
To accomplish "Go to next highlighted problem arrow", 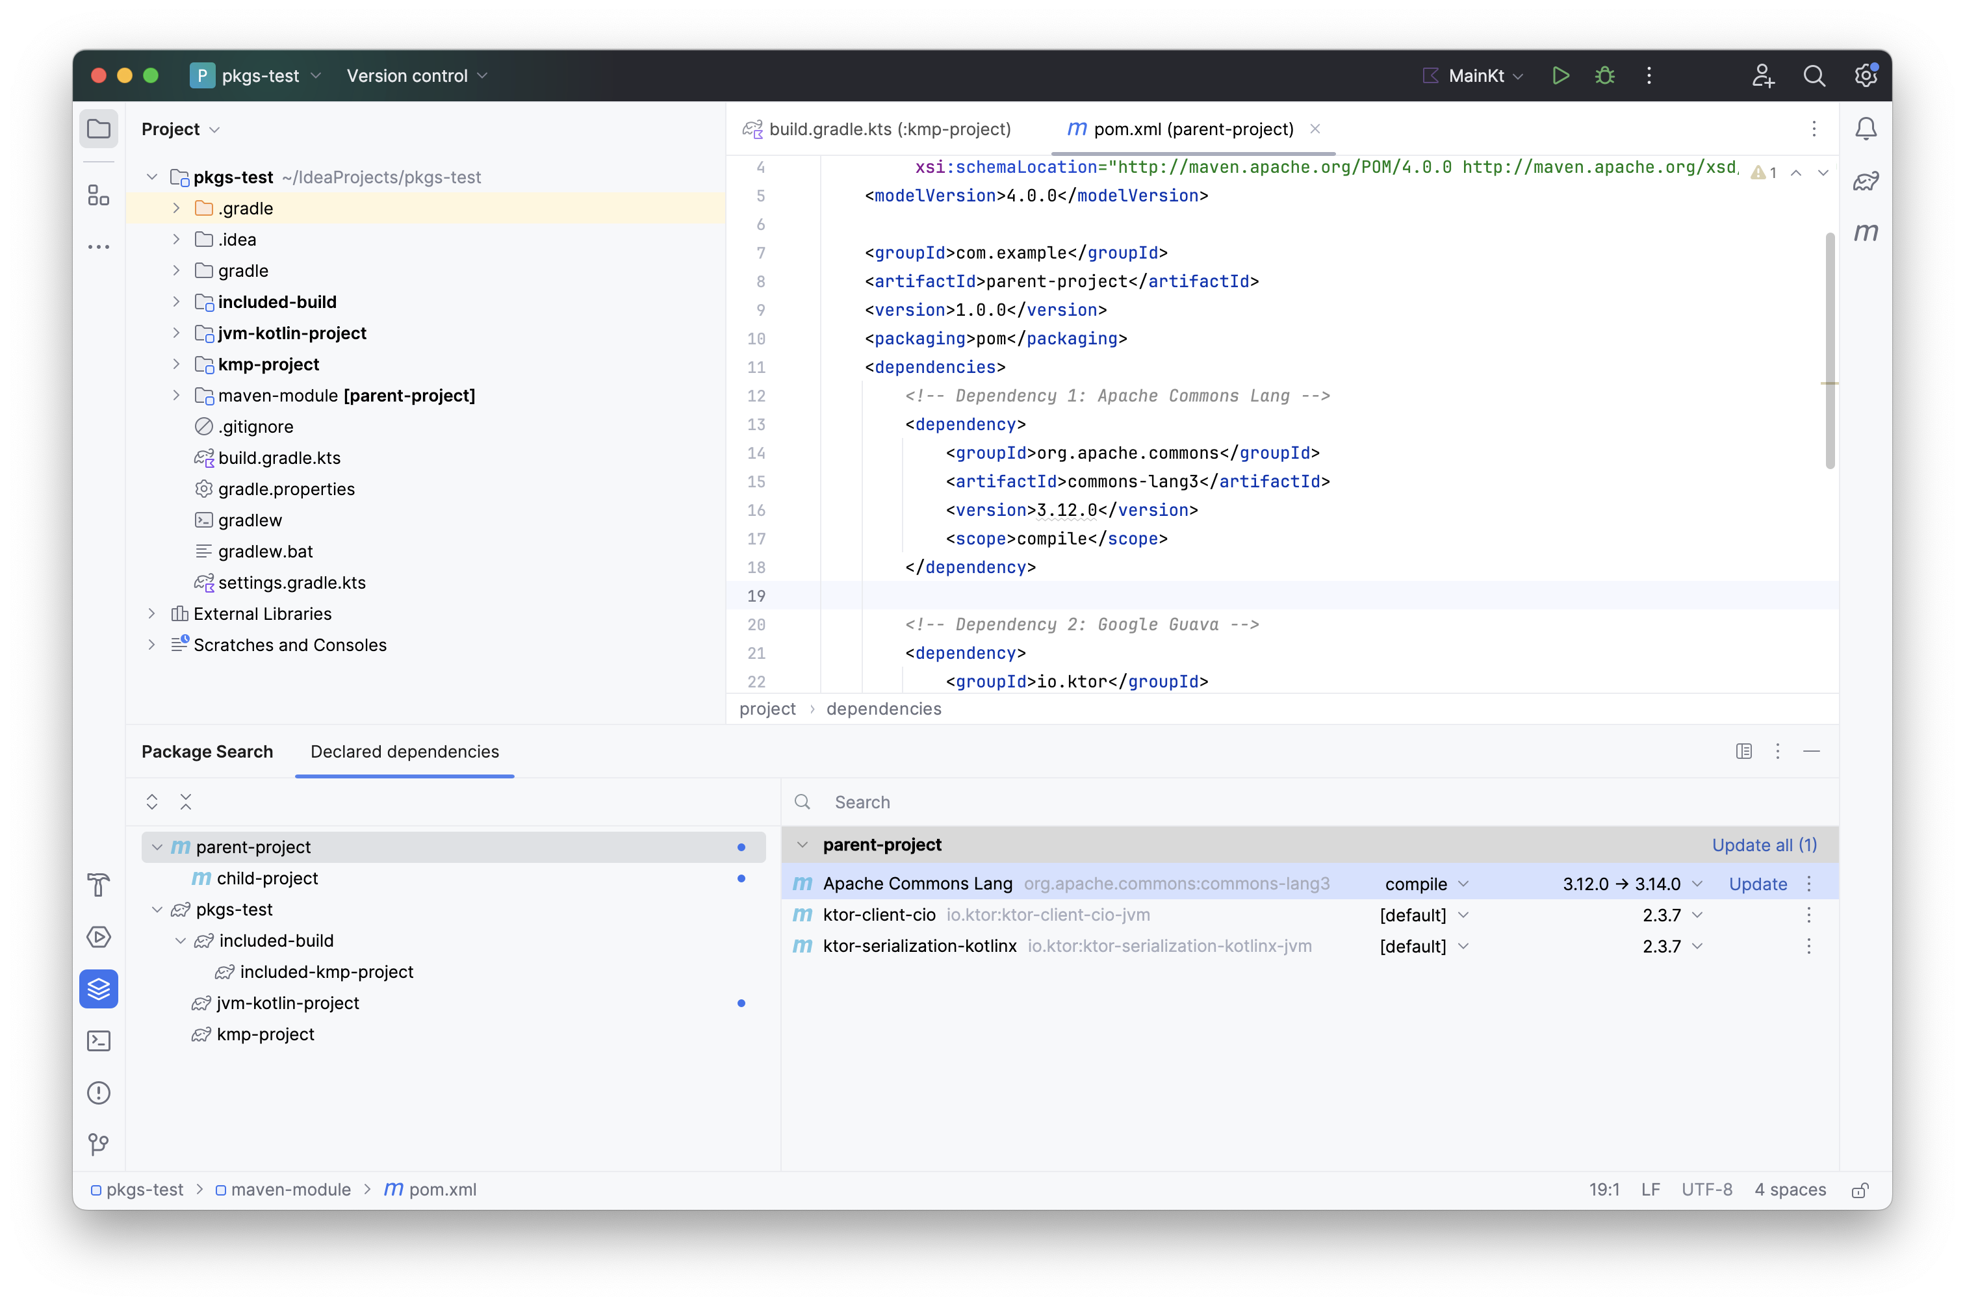I will click(x=1823, y=172).
